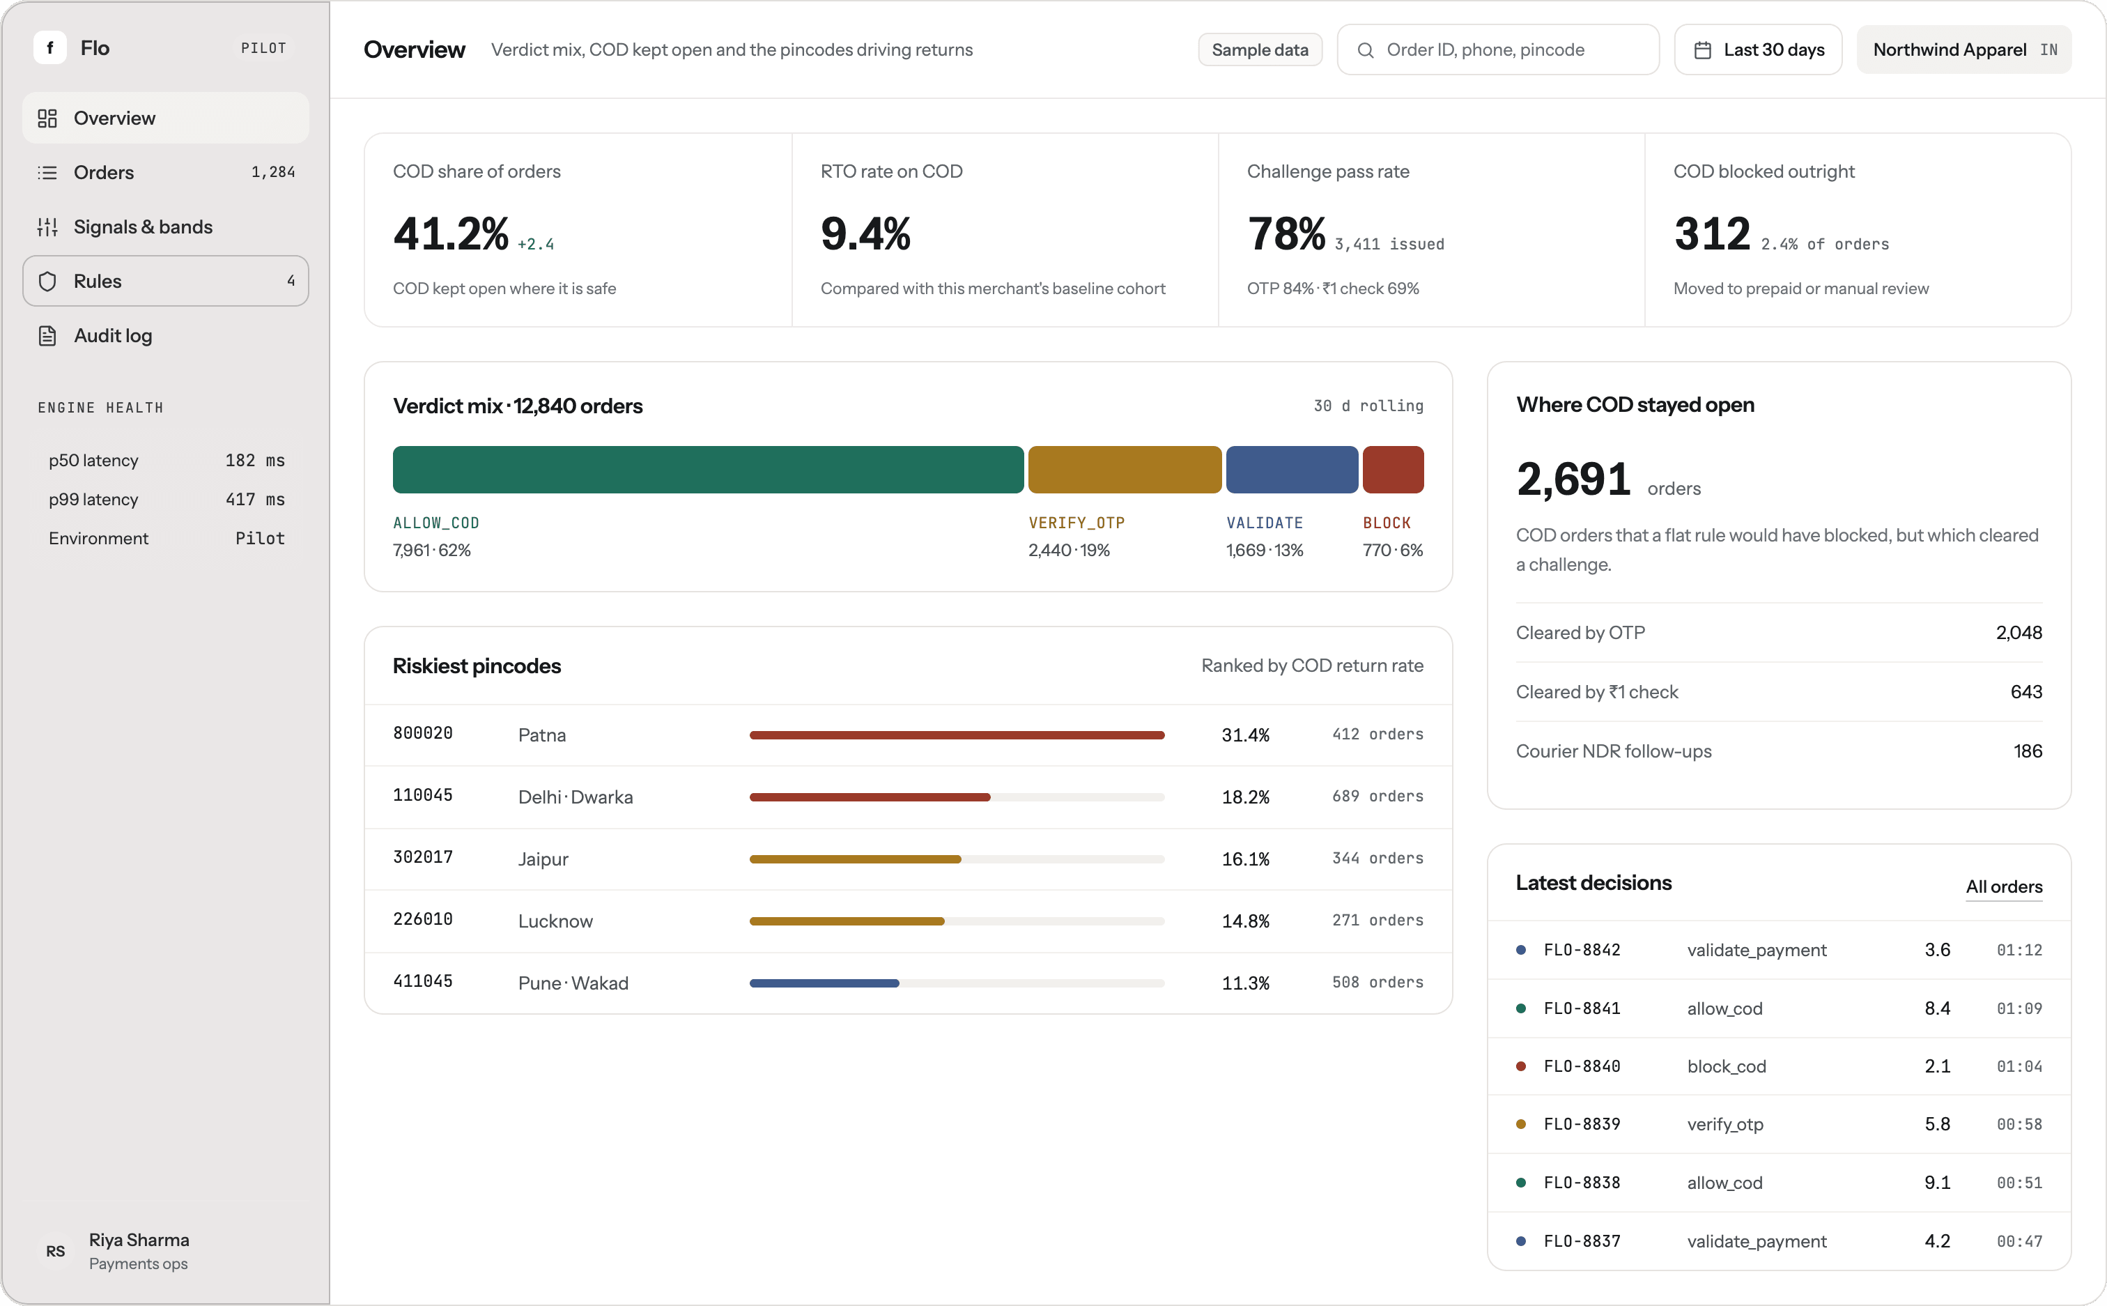Open the Orders section with 1,284 count
2107x1306 pixels.
coord(166,173)
